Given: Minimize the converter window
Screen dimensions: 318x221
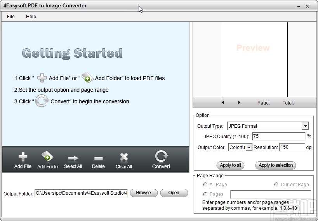Looking at the screenshot, I should [x=299, y=7].
